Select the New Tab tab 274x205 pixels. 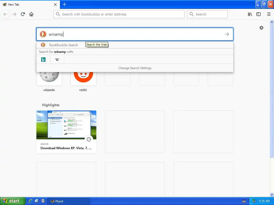[x=30, y=5]
